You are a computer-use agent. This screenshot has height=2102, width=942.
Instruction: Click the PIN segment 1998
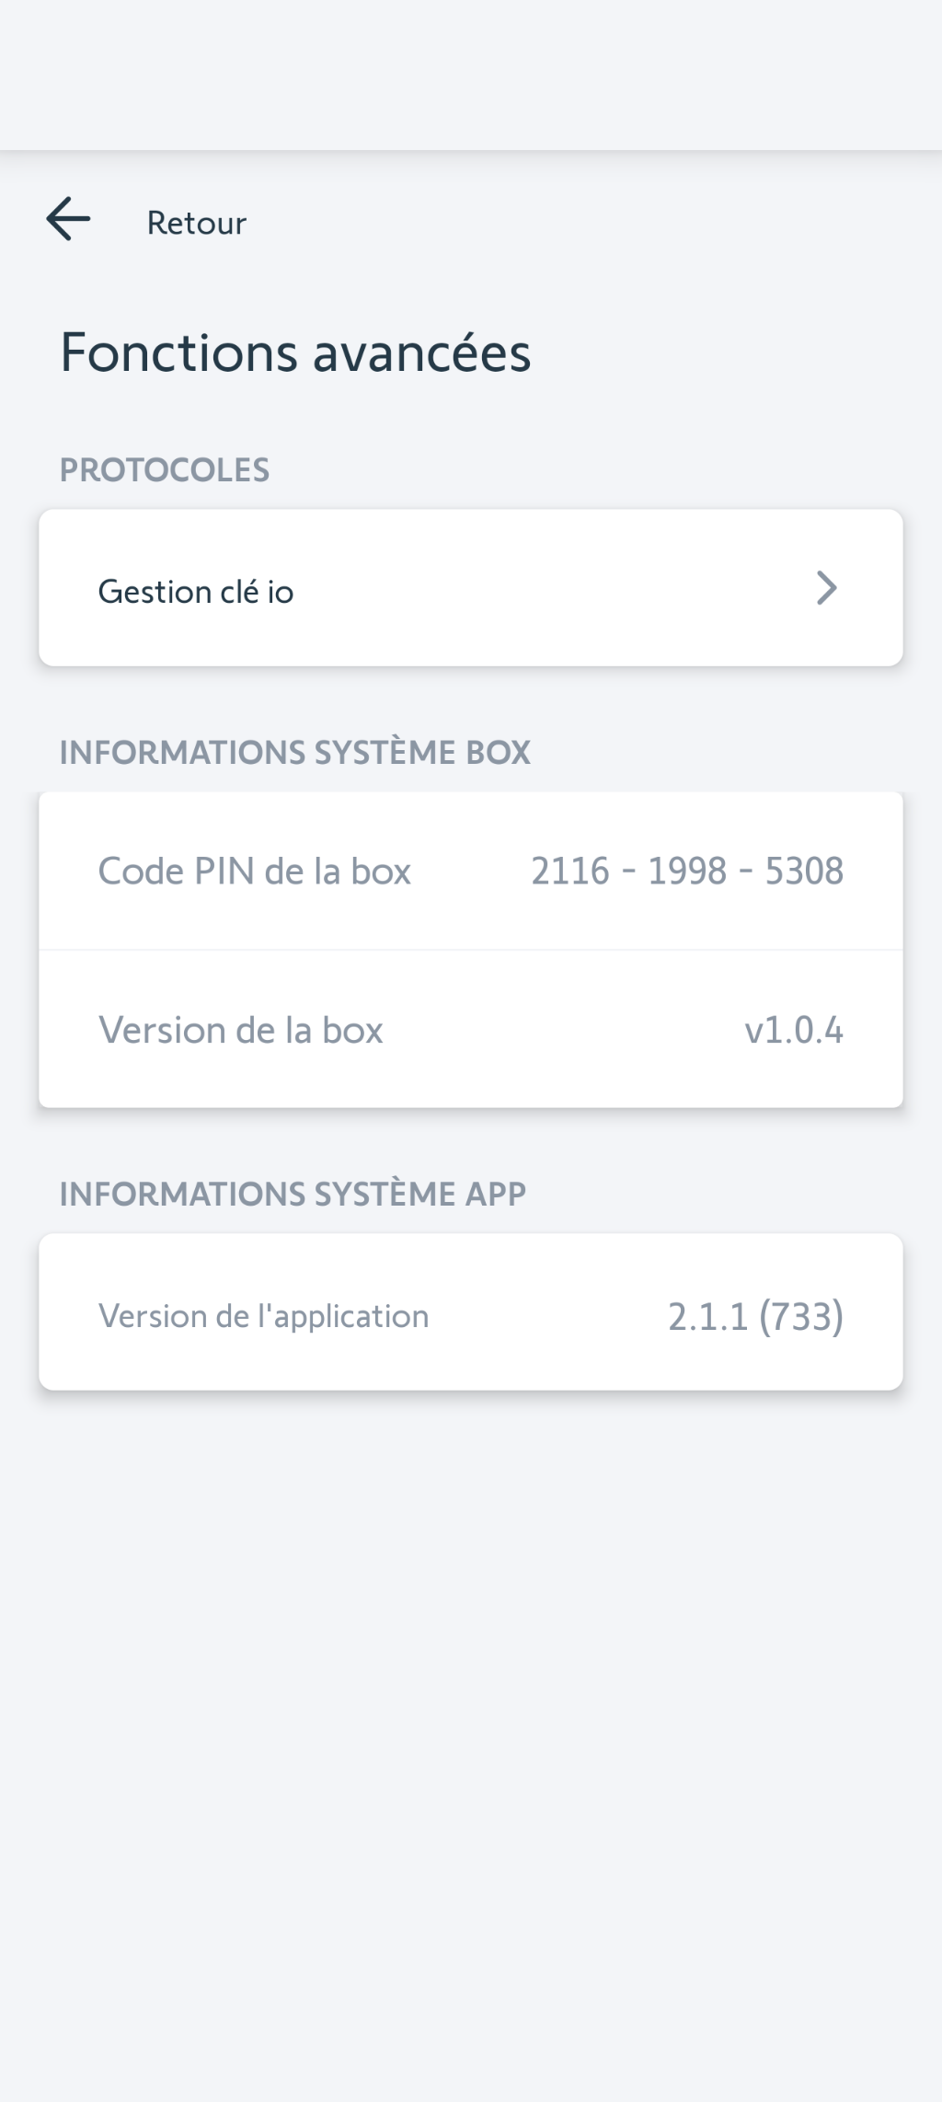[x=687, y=871]
